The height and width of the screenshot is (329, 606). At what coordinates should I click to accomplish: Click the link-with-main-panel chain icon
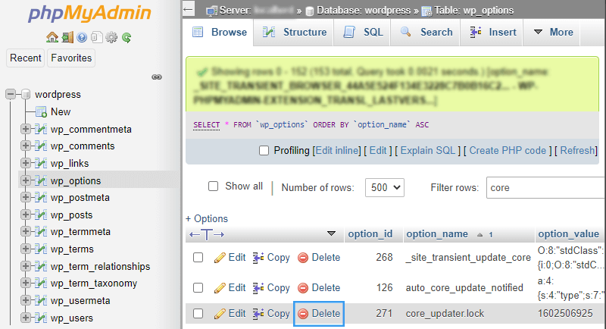157,77
